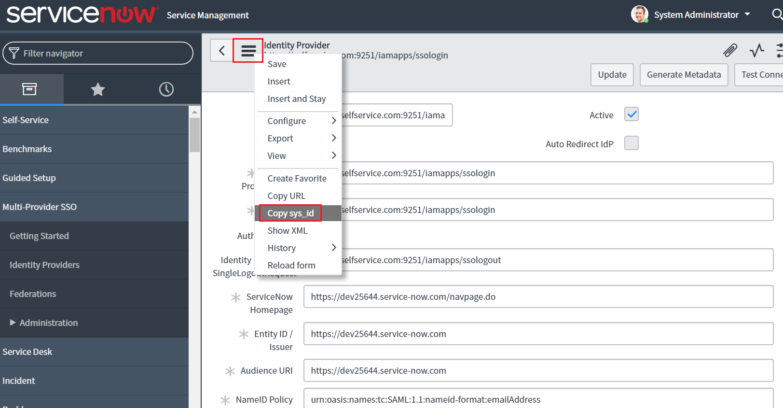
Task: Select Insert and Stay menu entry
Action: (298, 98)
